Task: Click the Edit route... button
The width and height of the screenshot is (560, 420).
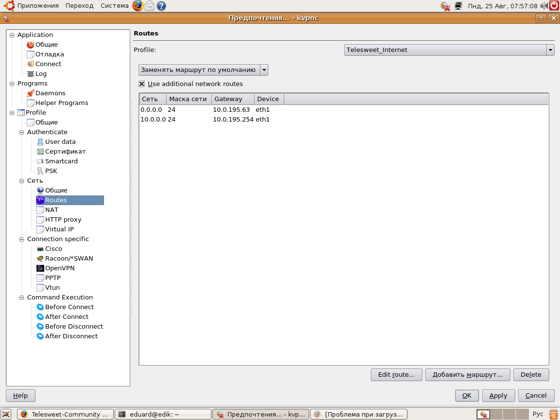Action: pyautogui.click(x=396, y=375)
